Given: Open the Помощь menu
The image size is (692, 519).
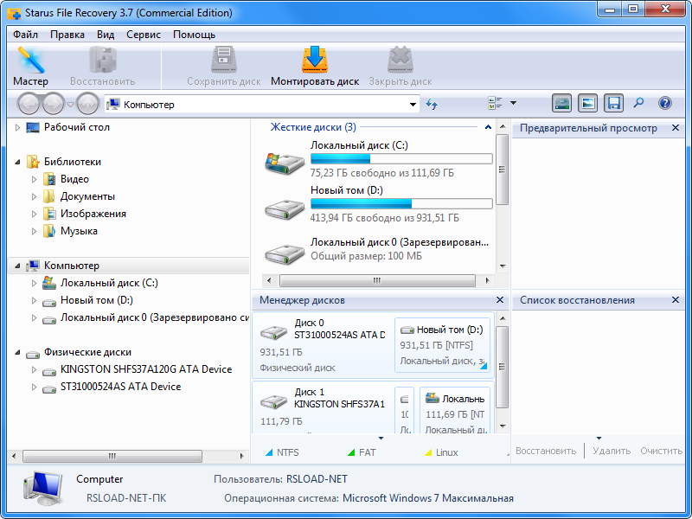Looking at the screenshot, I should click(x=194, y=35).
